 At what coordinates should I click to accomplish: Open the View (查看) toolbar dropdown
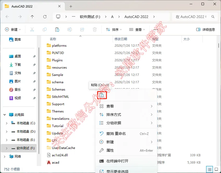pos(137,29)
